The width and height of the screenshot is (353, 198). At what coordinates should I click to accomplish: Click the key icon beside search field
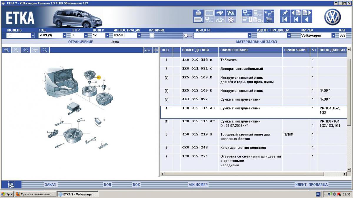188,35
